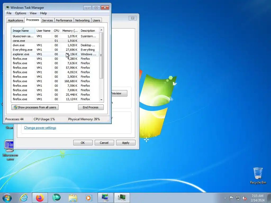The width and height of the screenshot is (271, 203).
Task: Show hidden system tray icons arrow
Action: [x=225, y=198]
